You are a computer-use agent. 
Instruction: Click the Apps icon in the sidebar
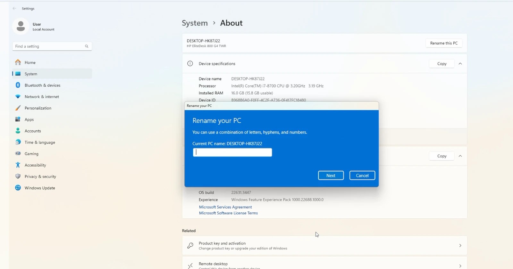click(18, 119)
